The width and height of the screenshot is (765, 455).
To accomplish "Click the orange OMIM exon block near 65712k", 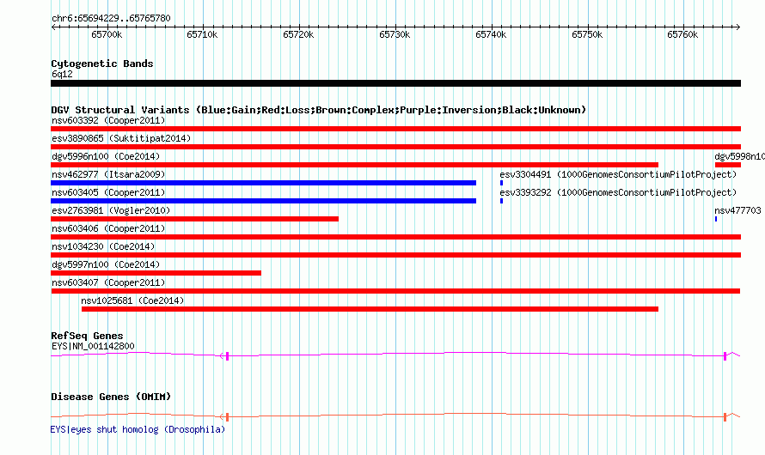I will (228, 417).
